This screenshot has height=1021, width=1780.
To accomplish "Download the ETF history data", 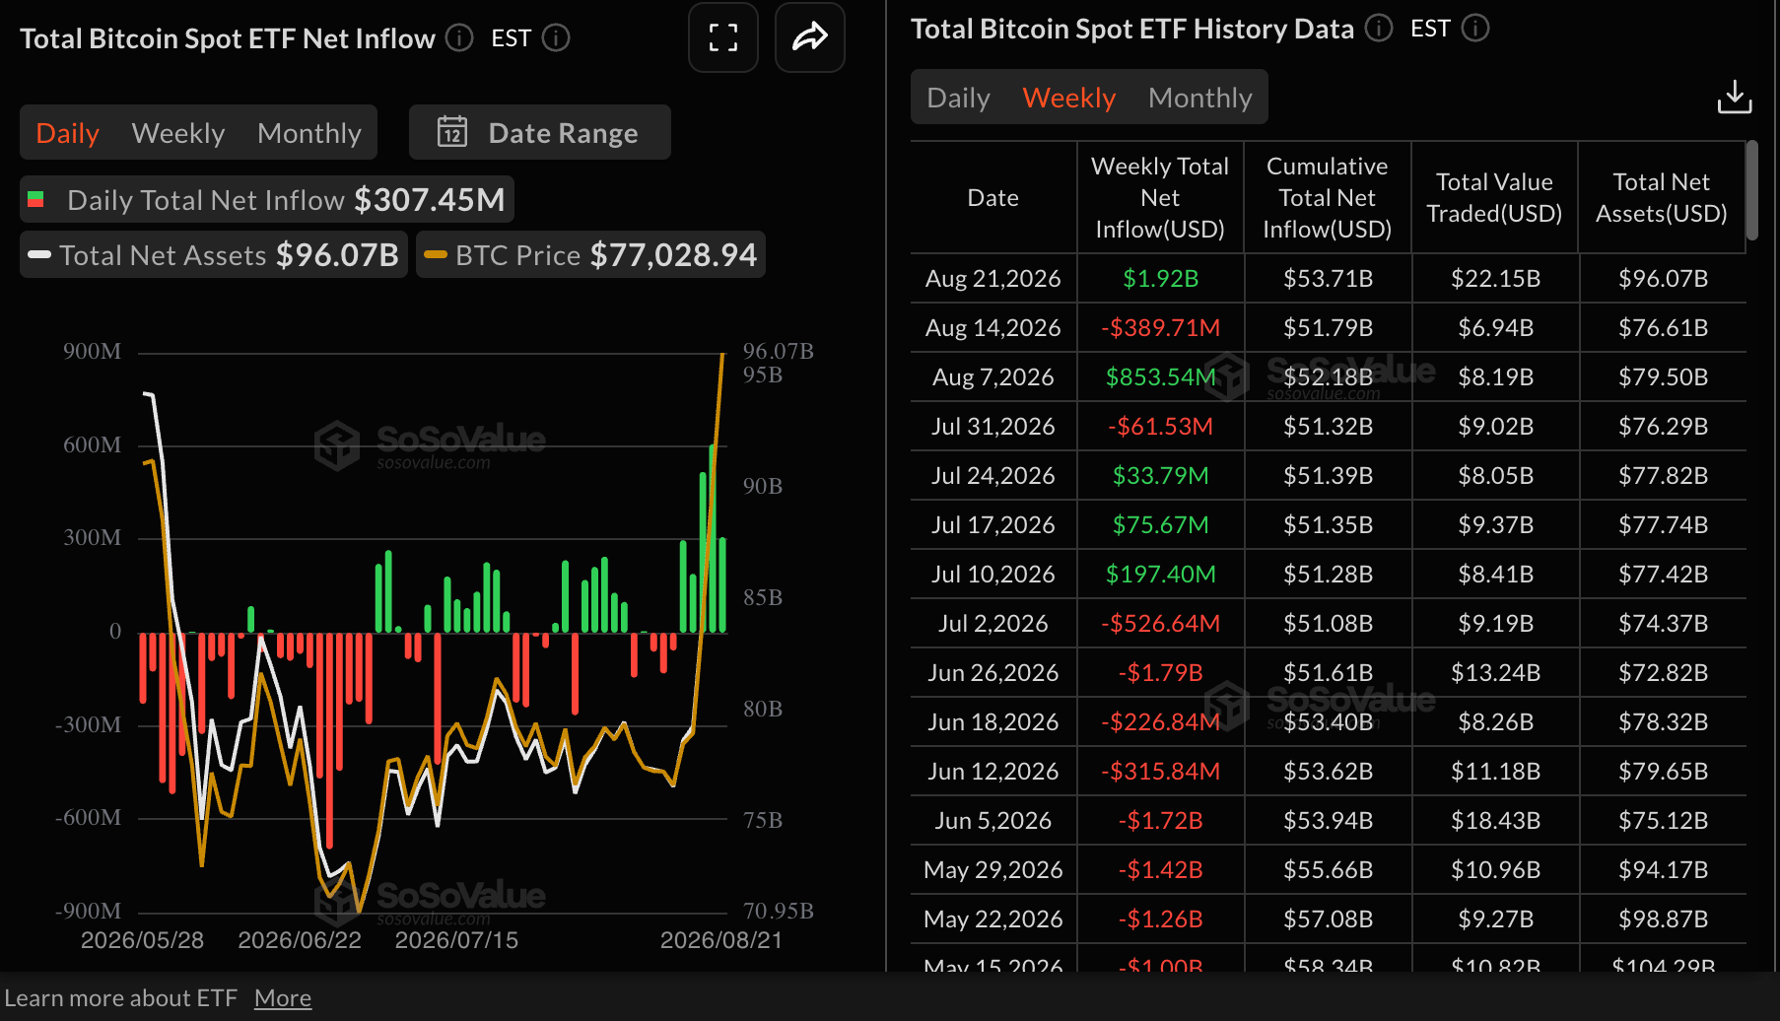I will [1734, 97].
